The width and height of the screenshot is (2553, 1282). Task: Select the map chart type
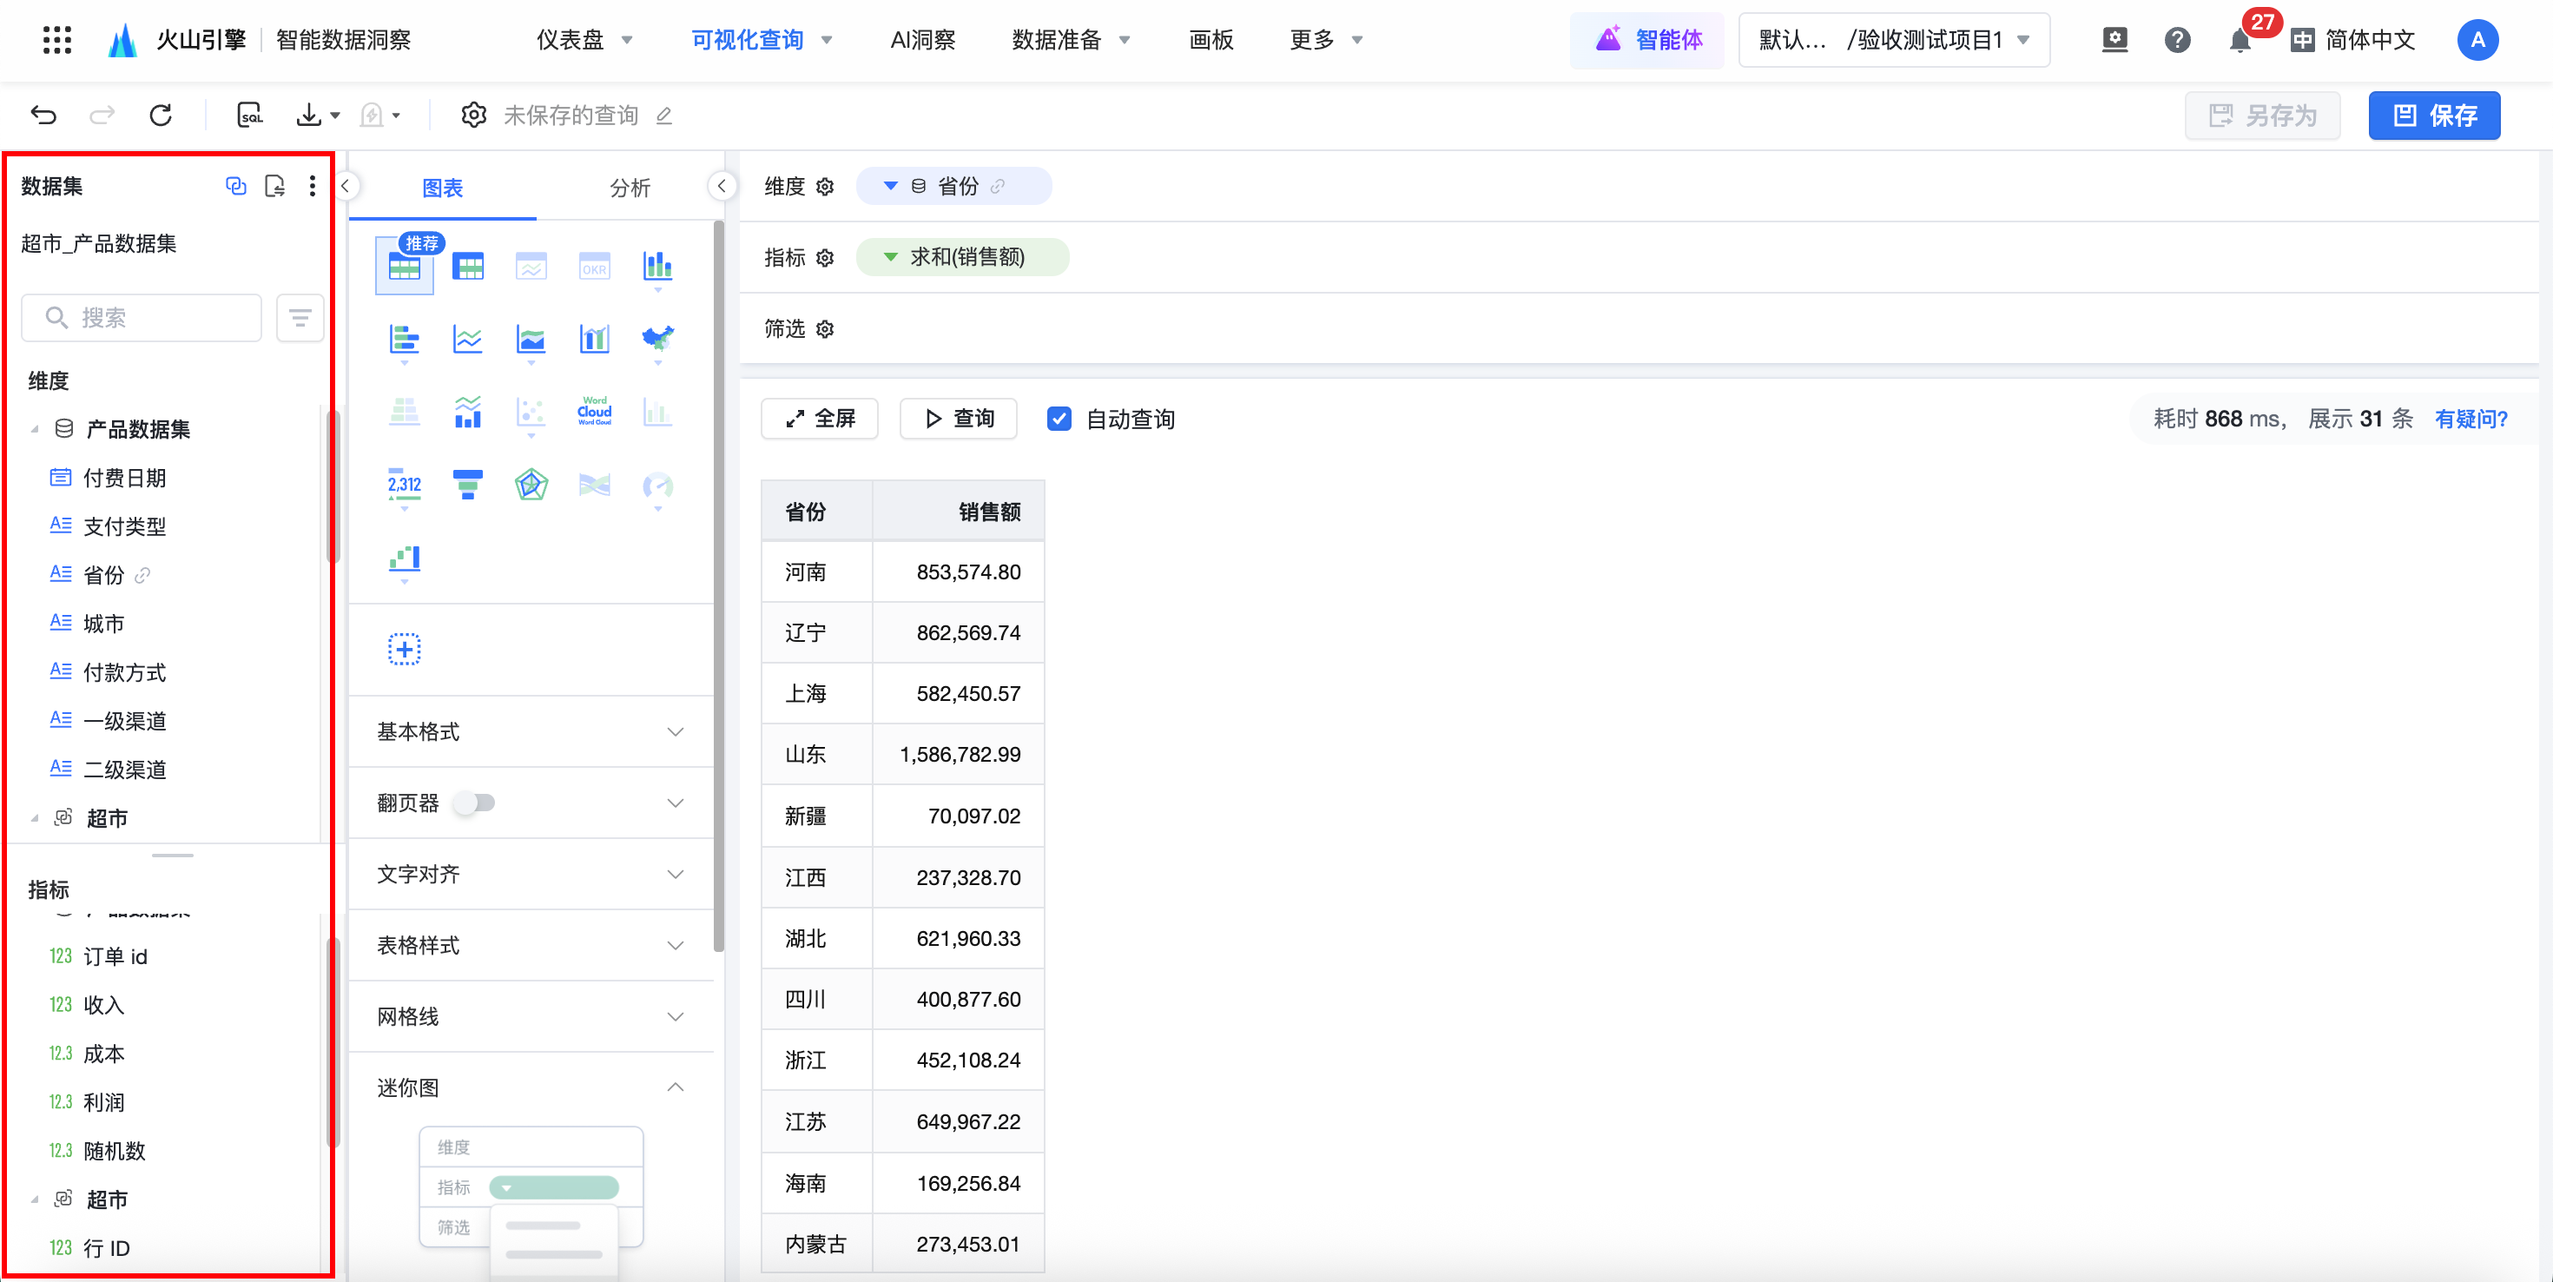[x=657, y=338]
